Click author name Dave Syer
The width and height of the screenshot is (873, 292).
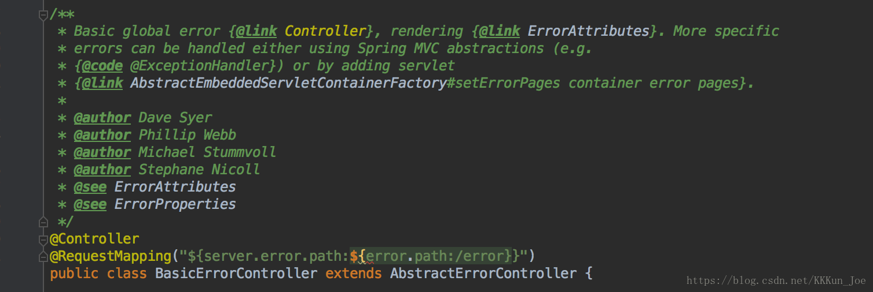point(175,118)
